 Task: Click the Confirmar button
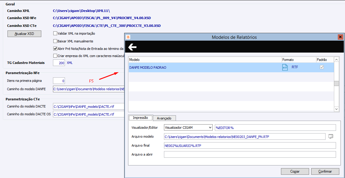(325, 171)
